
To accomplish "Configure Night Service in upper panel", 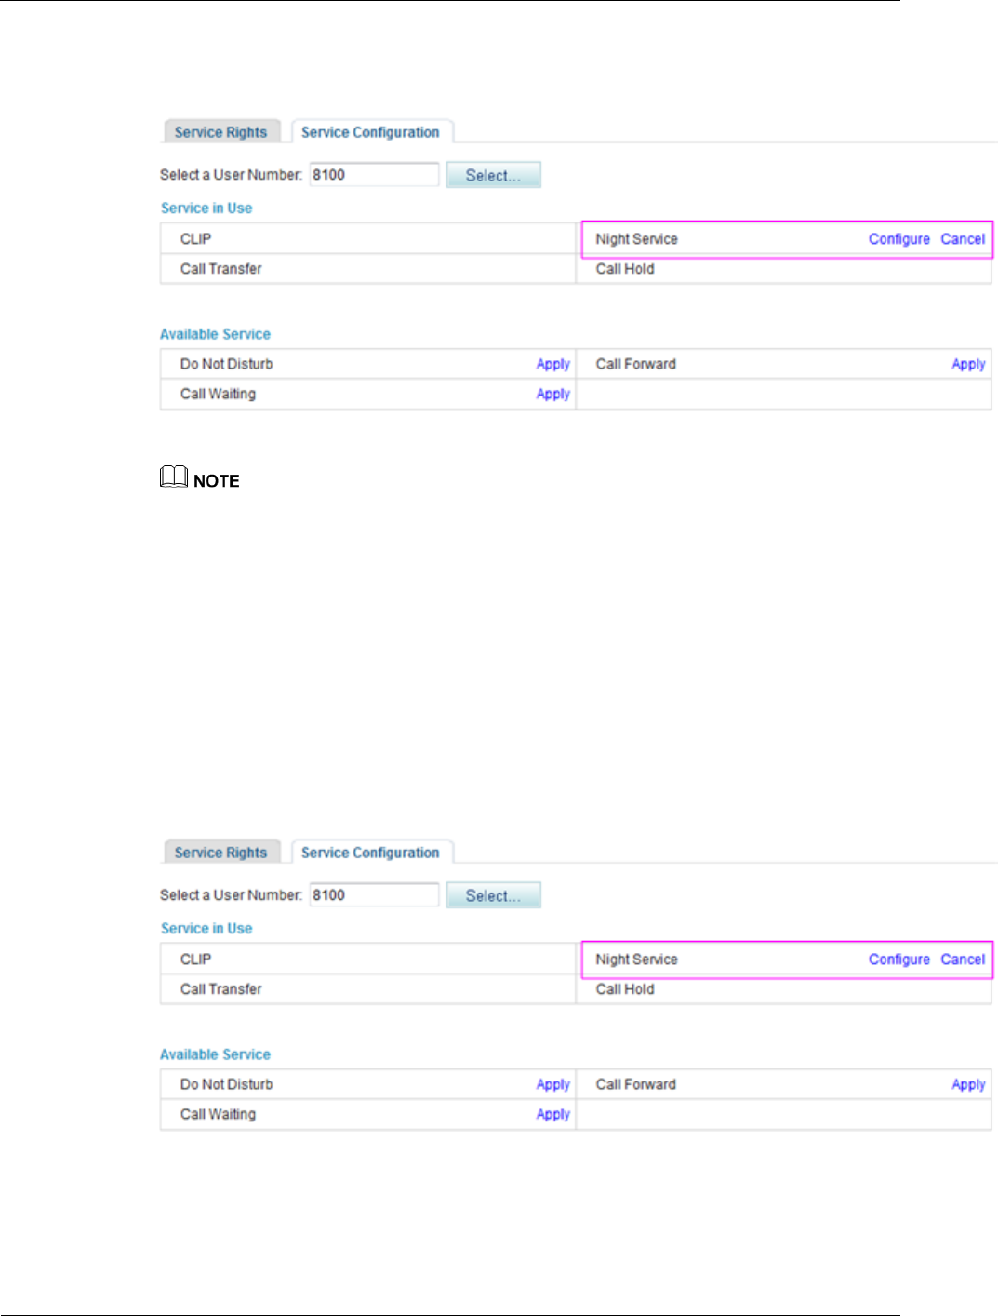I will coord(899,239).
